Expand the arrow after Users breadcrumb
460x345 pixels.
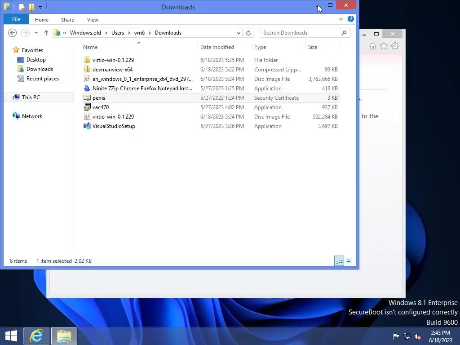point(129,33)
